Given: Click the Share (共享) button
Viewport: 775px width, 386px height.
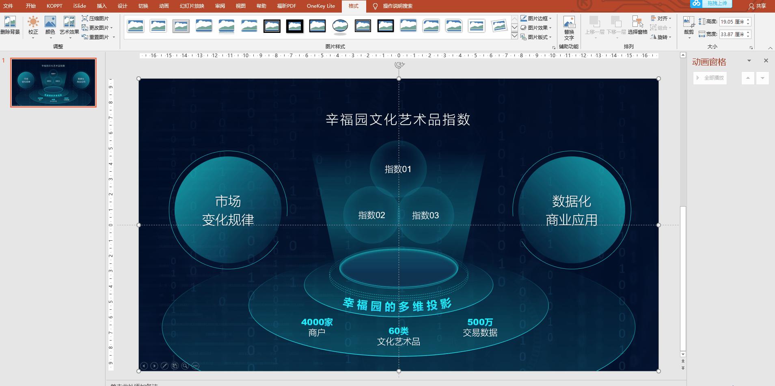Looking at the screenshot, I should (758, 6).
